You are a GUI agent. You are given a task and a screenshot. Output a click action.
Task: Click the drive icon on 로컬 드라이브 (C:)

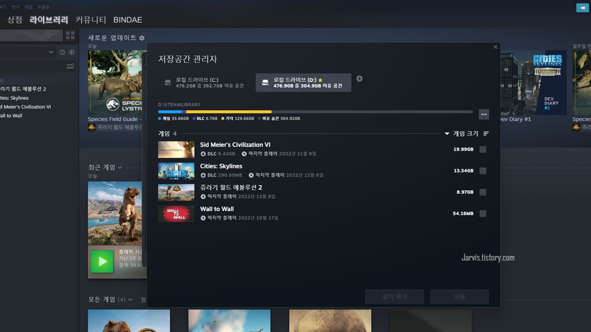pyautogui.click(x=168, y=82)
